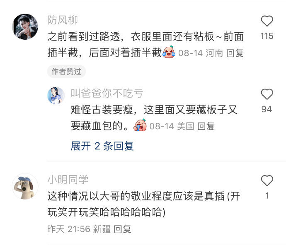The height and width of the screenshot is (248, 286).
Task: Like the reply by 叫爸爸你不吃亏
Action: (267, 94)
